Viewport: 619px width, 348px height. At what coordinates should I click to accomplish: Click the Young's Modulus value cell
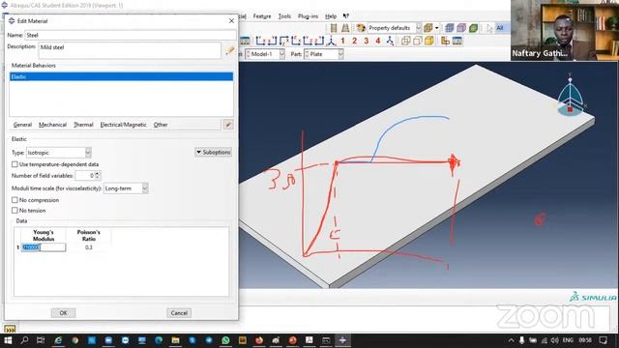pyautogui.click(x=44, y=247)
